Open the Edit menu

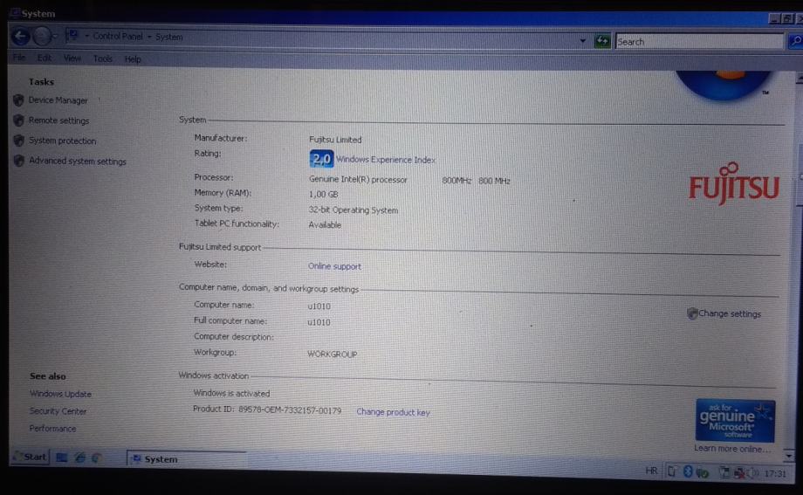[x=45, y=58]
